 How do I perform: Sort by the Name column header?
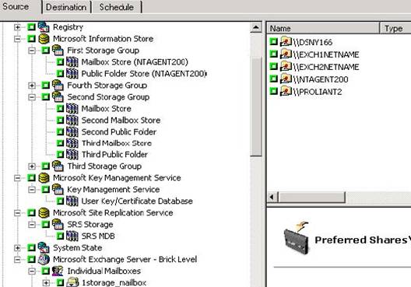coord(323,28)
